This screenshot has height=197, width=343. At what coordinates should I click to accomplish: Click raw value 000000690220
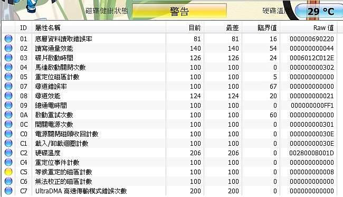pos(312,39)
